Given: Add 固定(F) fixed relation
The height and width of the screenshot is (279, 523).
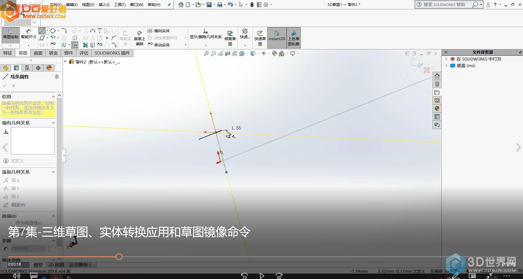Looking at the screenshot, I should (14, 205).
